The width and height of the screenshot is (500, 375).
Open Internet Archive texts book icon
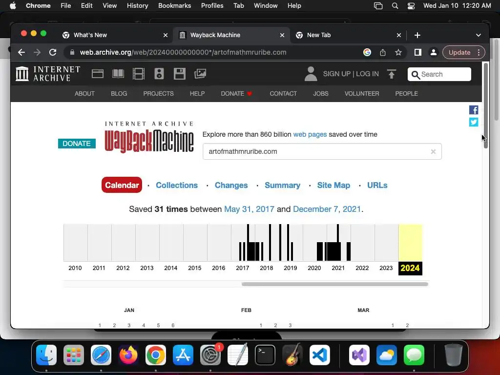[118, 74]
